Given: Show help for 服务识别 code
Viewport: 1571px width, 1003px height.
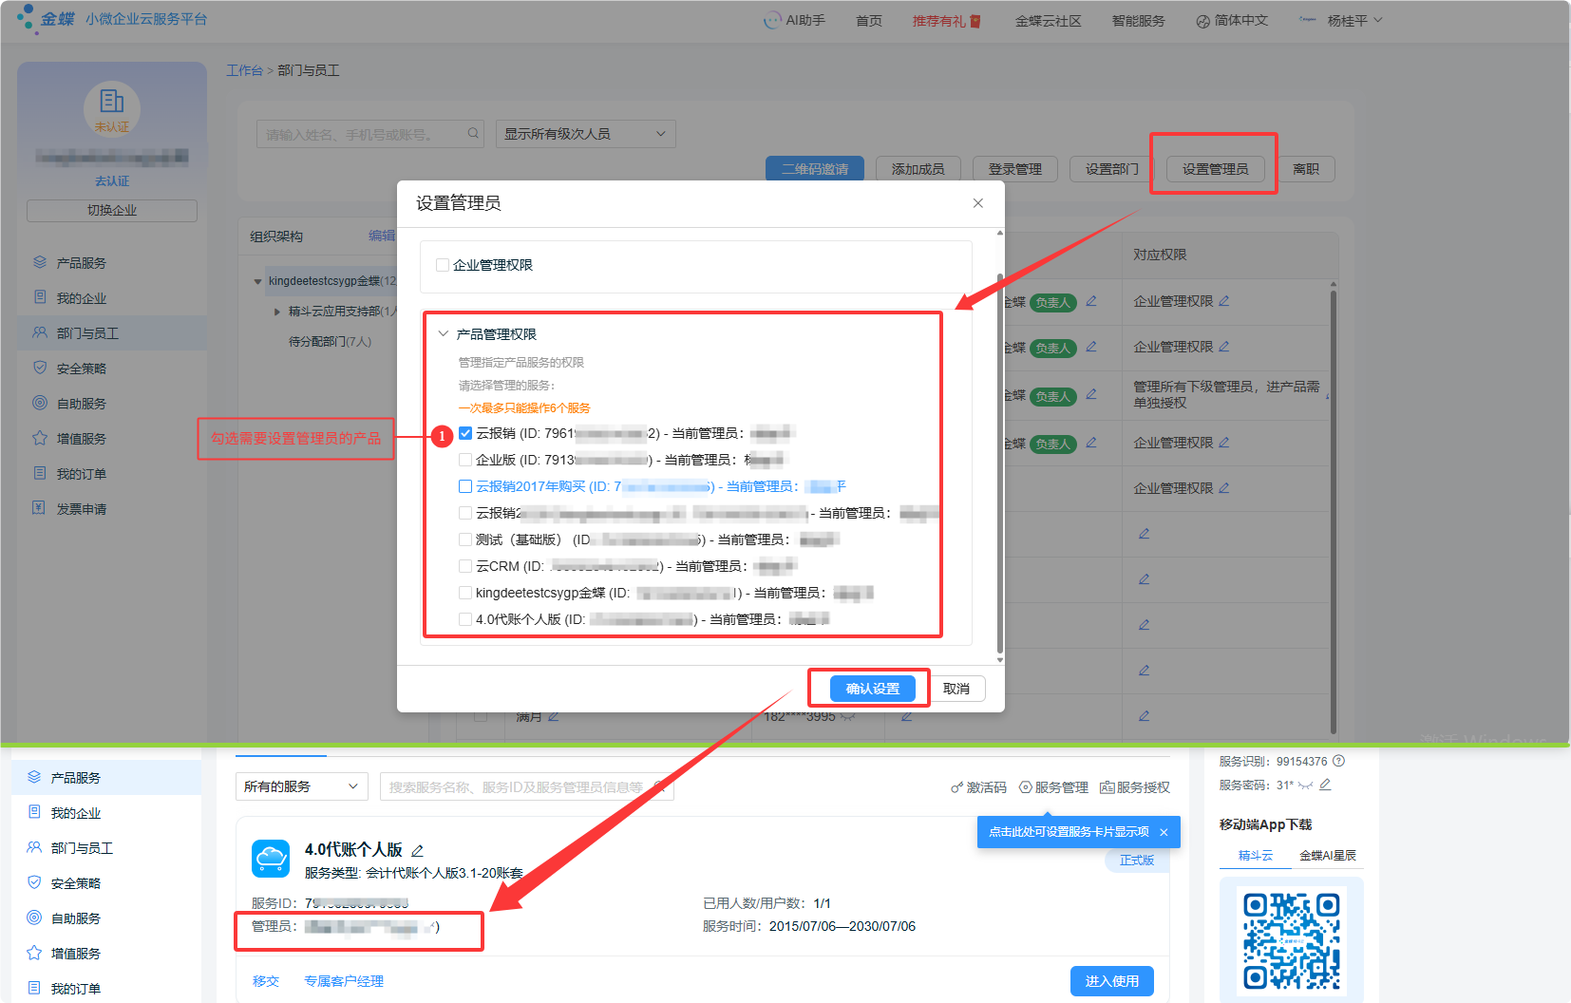Looking at the screenshot, I should click(1338, 761).
